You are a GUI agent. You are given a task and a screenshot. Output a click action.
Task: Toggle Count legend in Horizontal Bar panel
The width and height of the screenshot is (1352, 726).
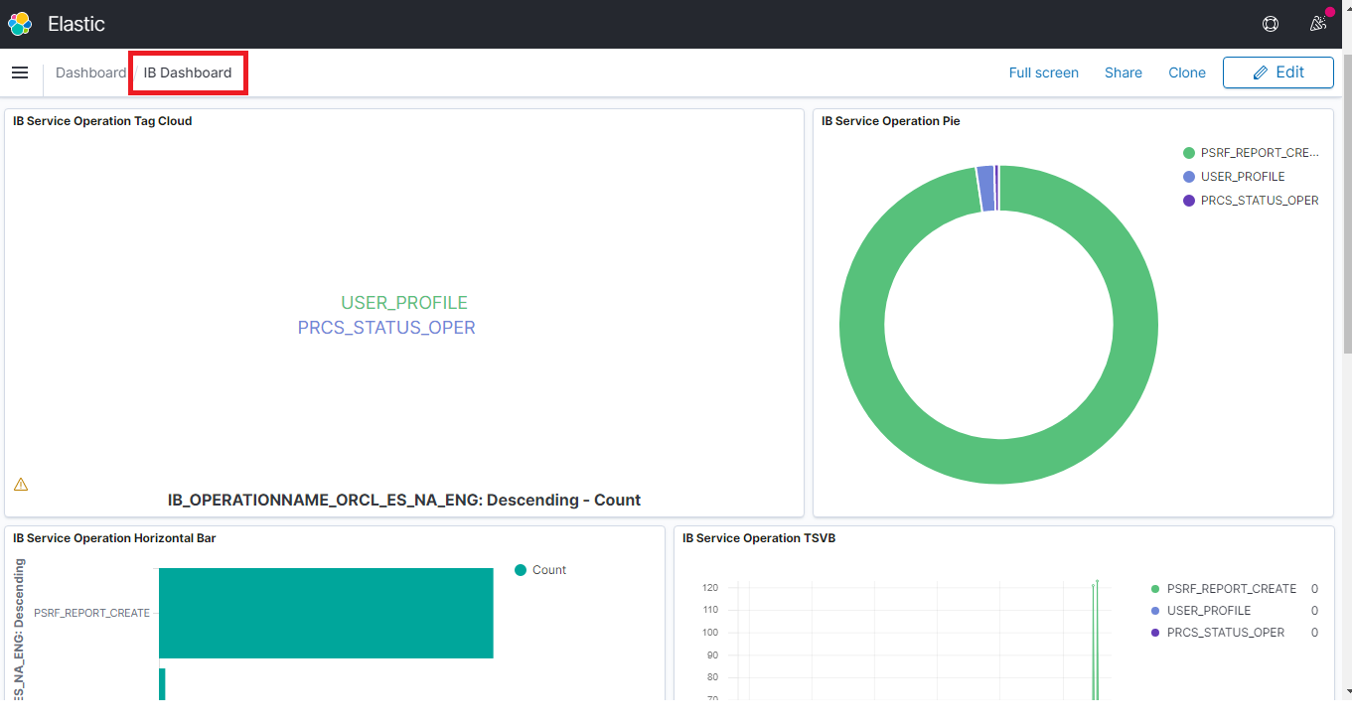[548, 570]
